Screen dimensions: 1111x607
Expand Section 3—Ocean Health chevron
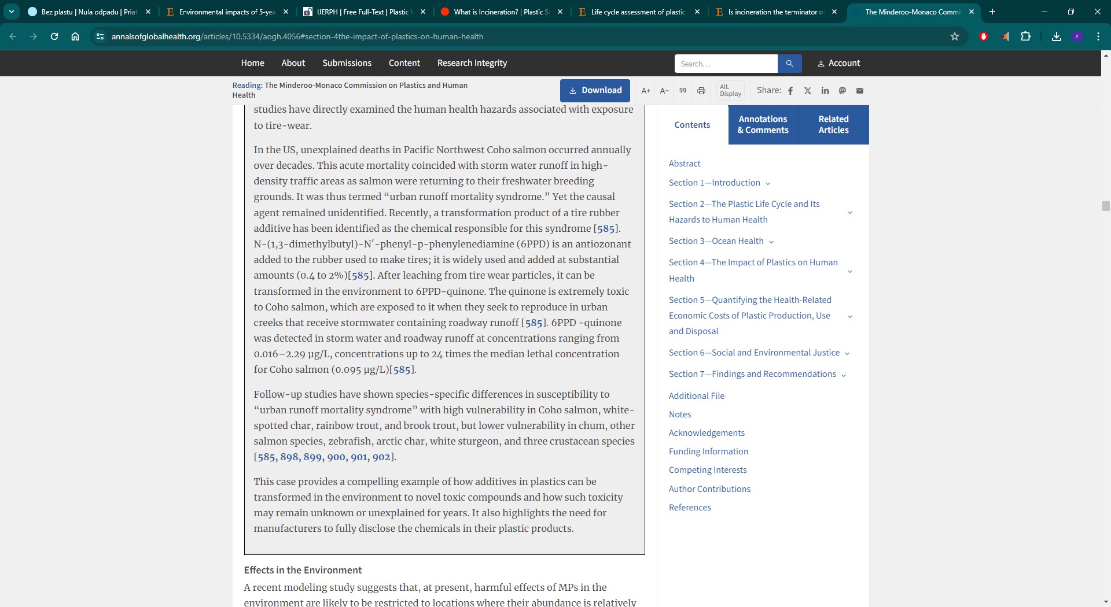point(771,242)
